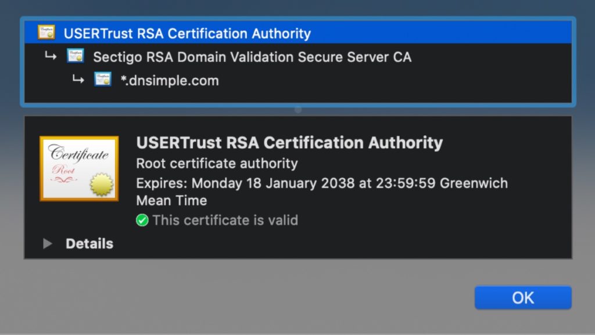
Task: Click empty space right of *.dnsimple.com row
Action: (395, 80)
